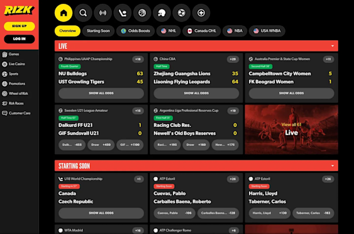Switch to the USA WNBA tab

[x=267, y=31]
